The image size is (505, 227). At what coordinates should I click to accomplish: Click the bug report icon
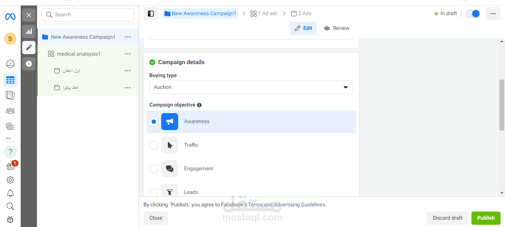click(10, 220)
